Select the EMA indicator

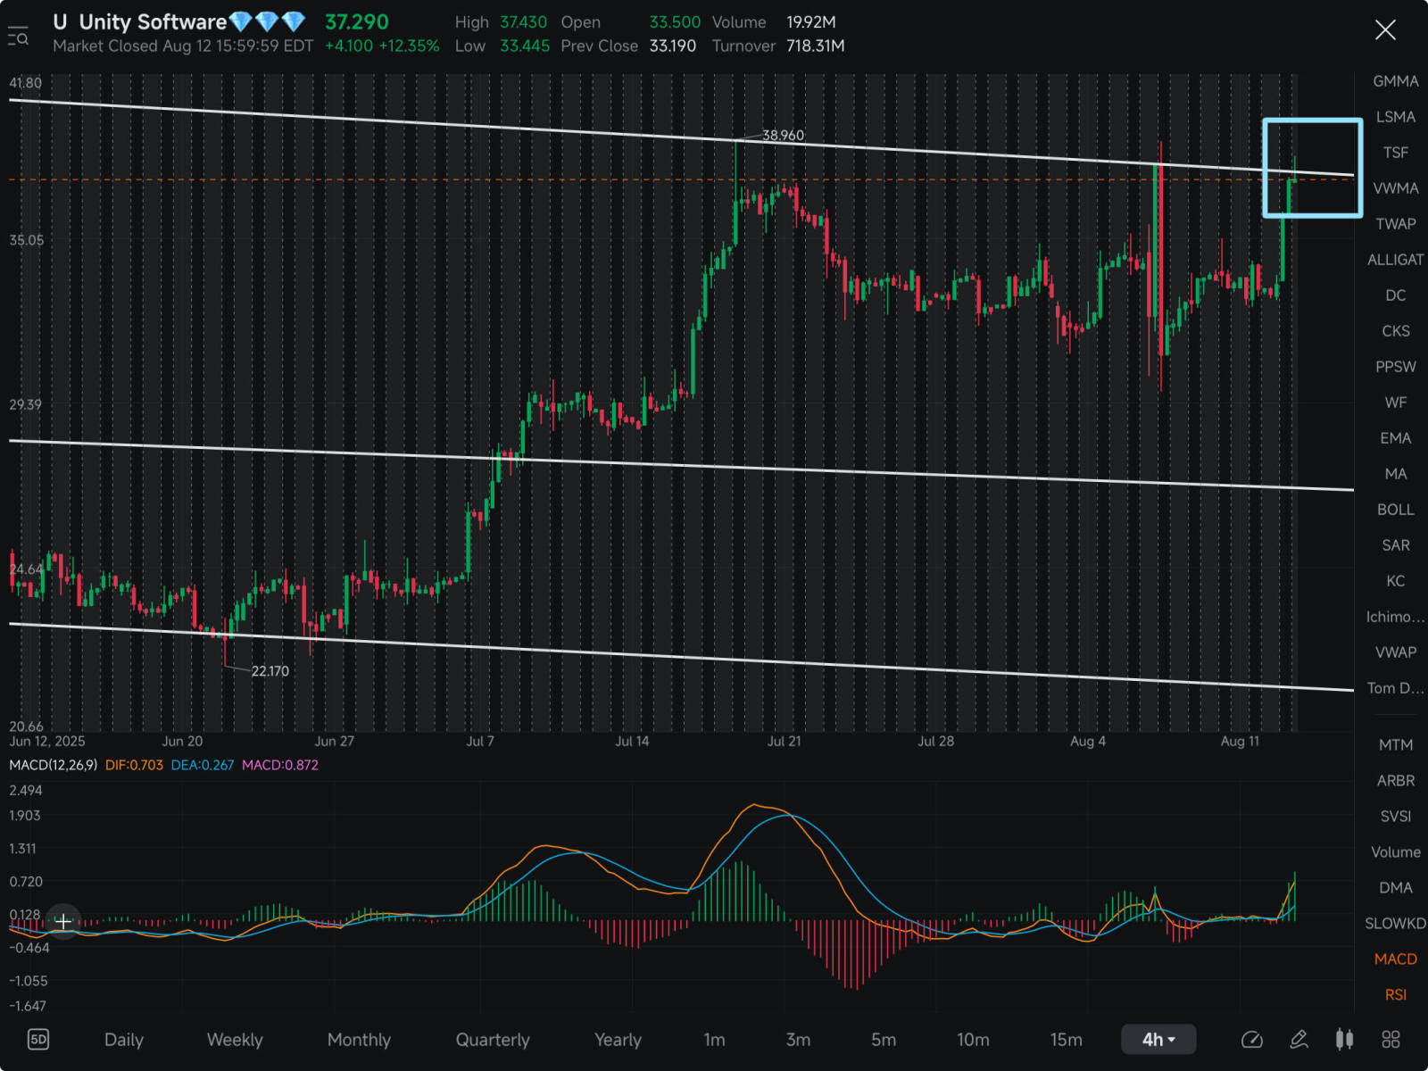(1395, 438)
